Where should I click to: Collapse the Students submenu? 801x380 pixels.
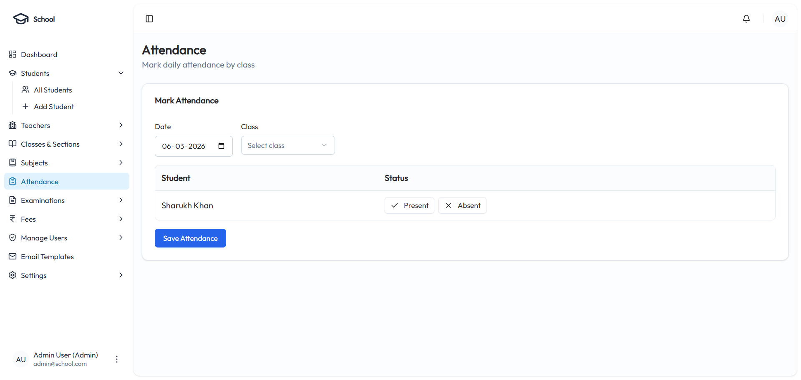click(x=121, y=73)
